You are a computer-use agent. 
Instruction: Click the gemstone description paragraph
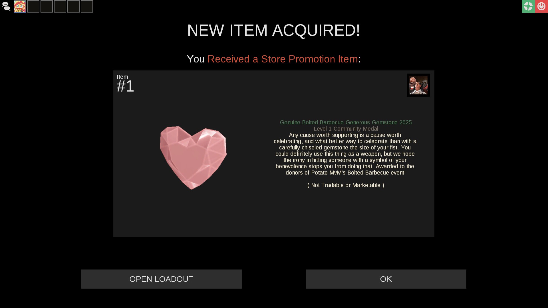click(x=345, y=154)
